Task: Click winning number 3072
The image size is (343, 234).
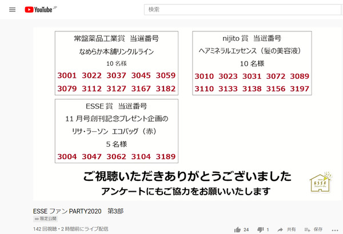Action: pyautogui.click(x=276, y=76)
